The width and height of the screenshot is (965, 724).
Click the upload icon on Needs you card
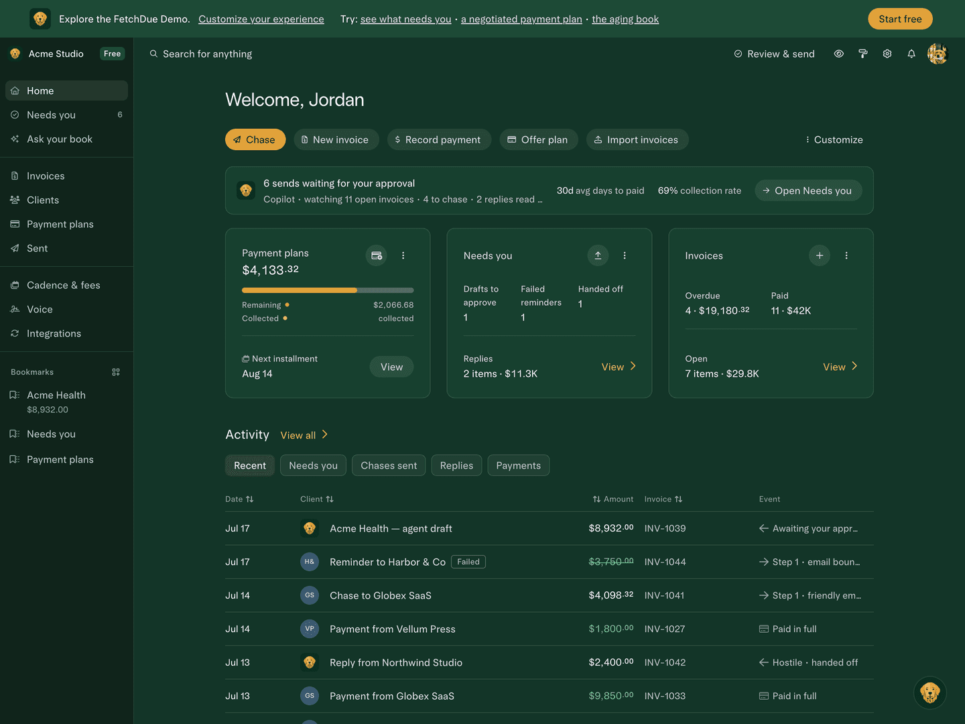pos(598,255)
